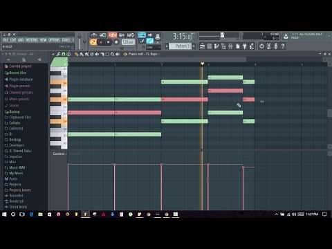This screenshot has height=249, width=332.
Task: Open Task View on the taskbar
Action: pos(22,214)
